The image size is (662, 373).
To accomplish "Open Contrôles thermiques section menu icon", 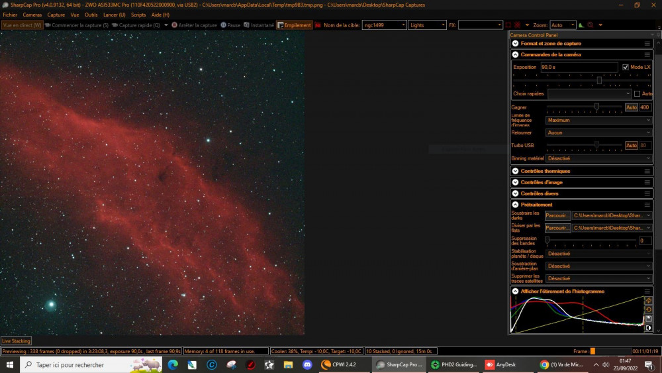I will click(x=647, y=171).
